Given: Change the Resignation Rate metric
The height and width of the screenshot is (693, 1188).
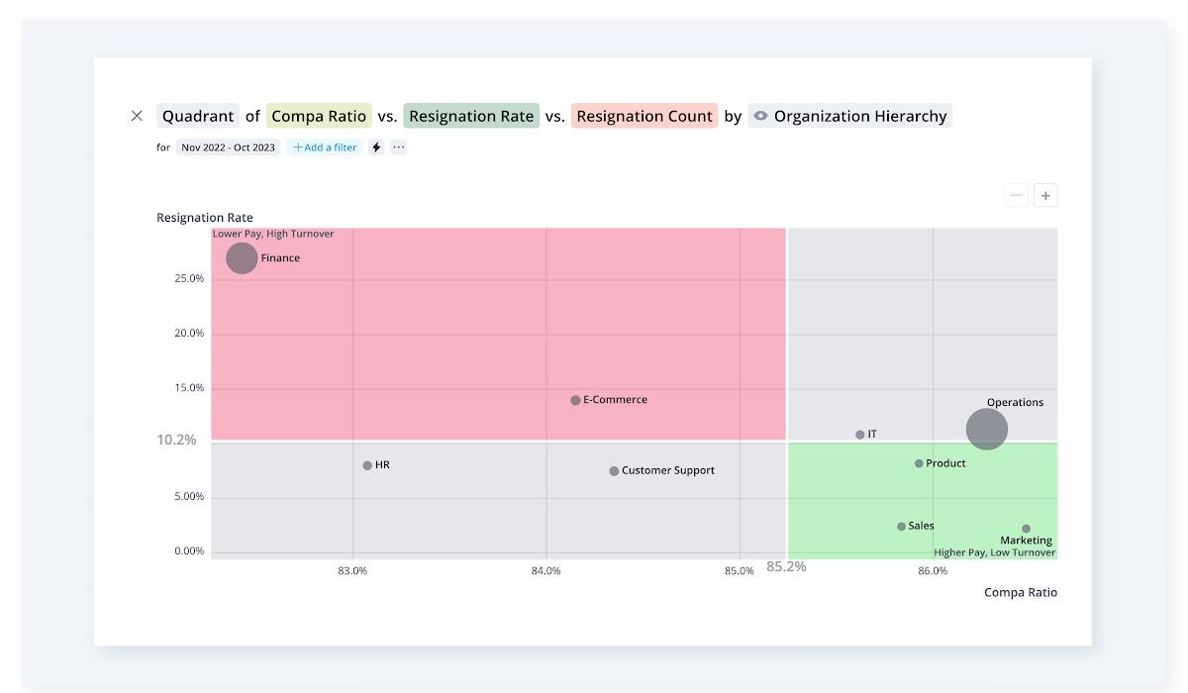Looking at the screenshot, I should tap(471, 116).
